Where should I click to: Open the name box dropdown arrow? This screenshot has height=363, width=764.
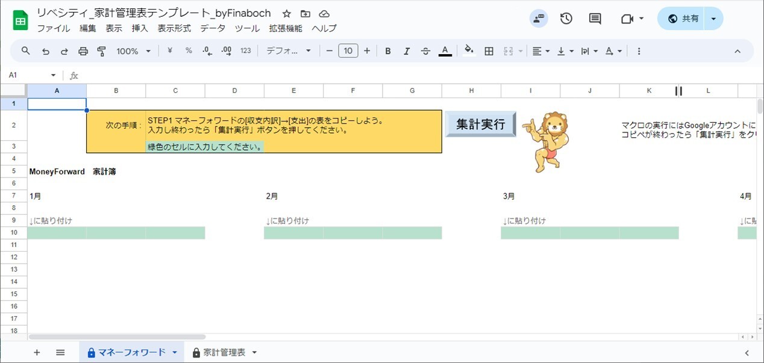[53, 75]
